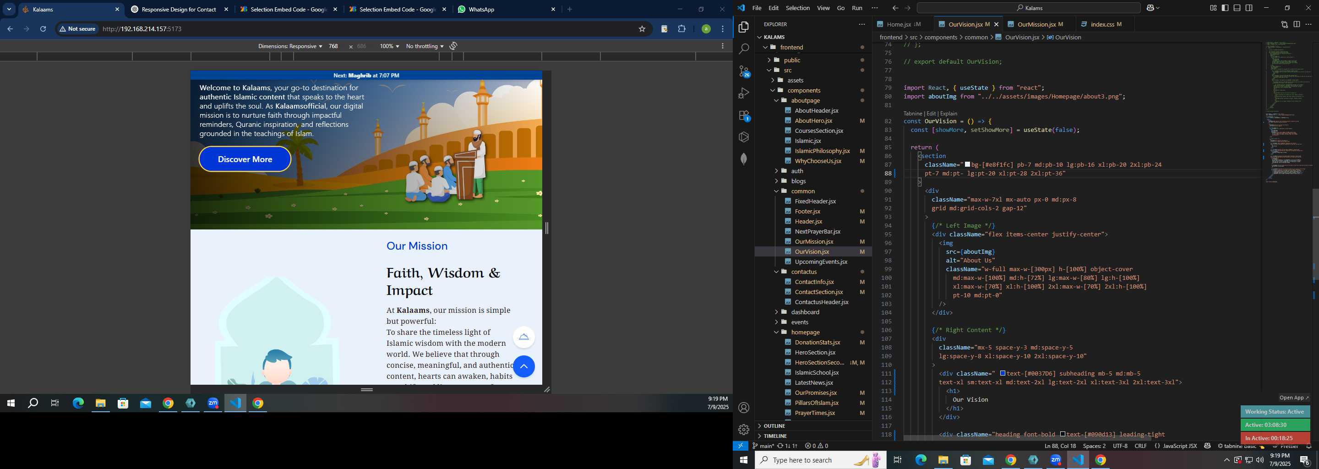Switch to Responsive Design for Contact Chrome tab
Image resolution: width=1319 pixels, height=469 pixels.
179,9
